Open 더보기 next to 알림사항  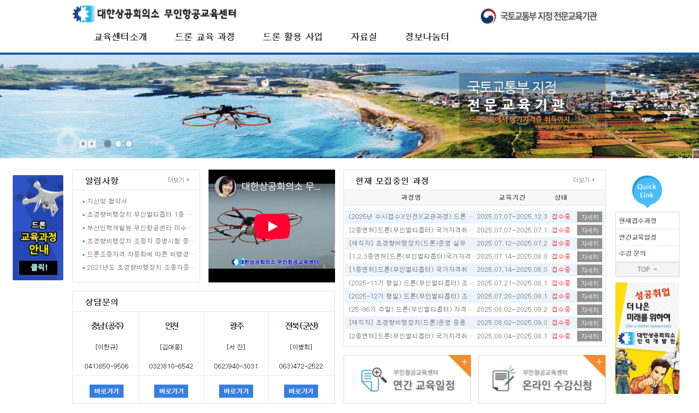pos(179,180)
